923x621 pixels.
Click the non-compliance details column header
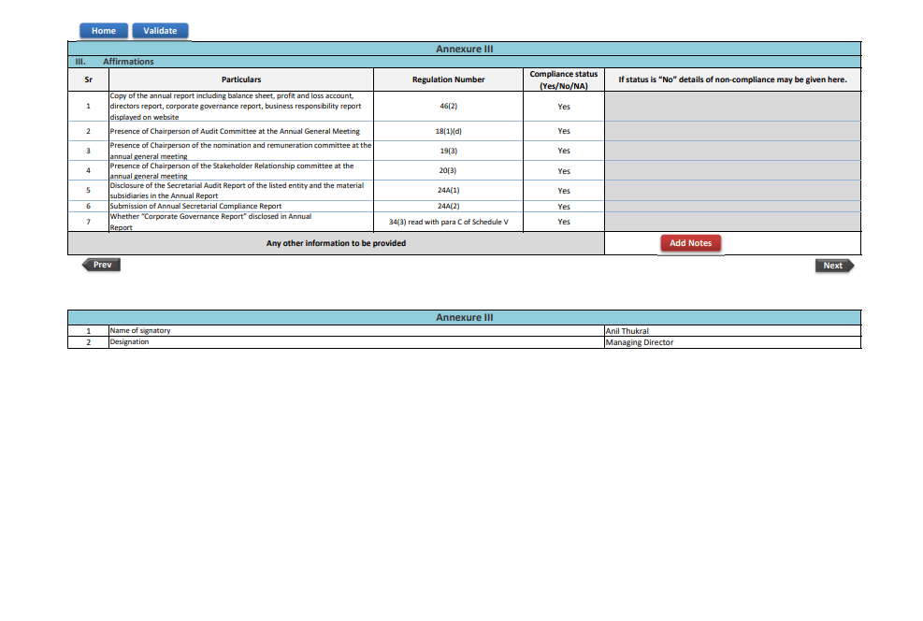pyautogui.click(x=733, y=79)
